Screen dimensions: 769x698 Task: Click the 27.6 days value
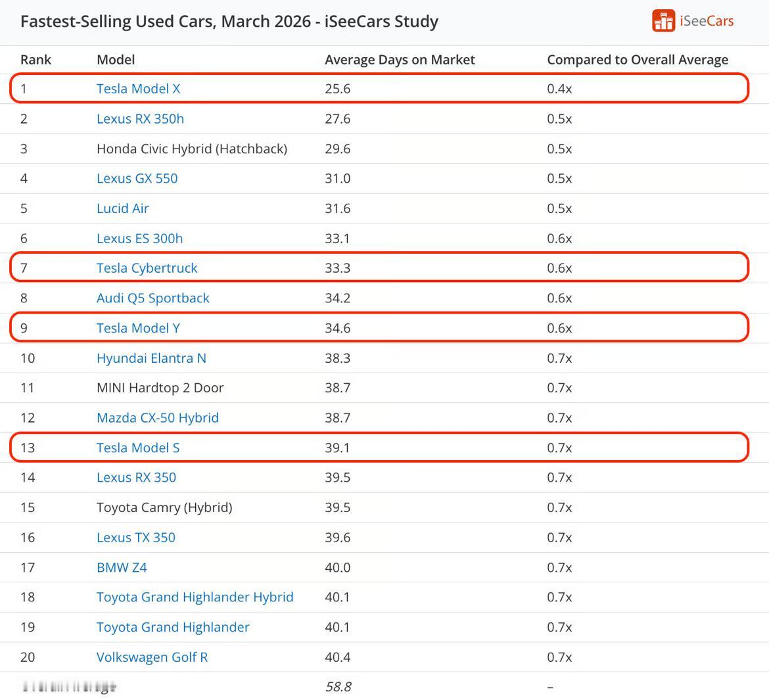pyautogui.click(x=337, y=119)
